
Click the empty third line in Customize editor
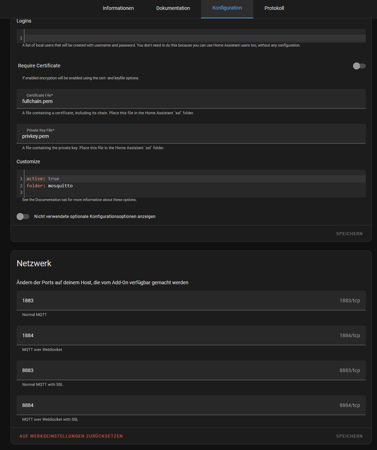pos(194,193)
